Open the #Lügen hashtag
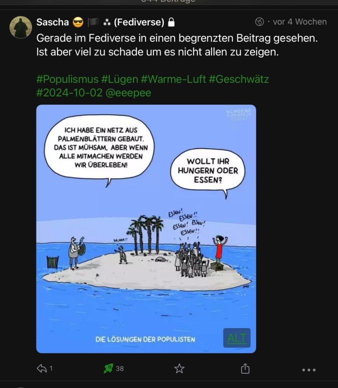The height and width of the screenshot is (388, 338). pos(119,79)
